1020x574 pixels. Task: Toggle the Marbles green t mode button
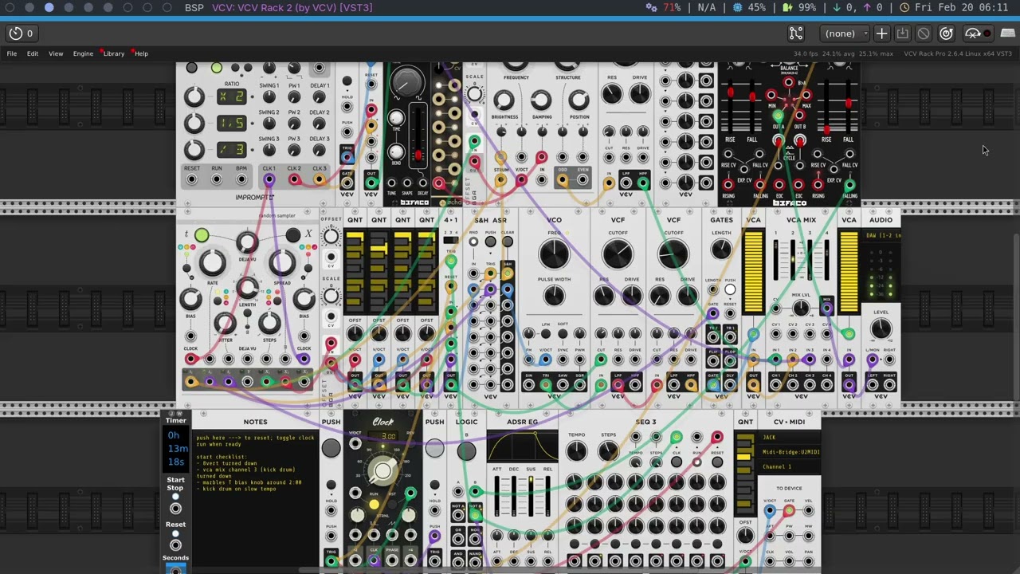tap(202, 235)
